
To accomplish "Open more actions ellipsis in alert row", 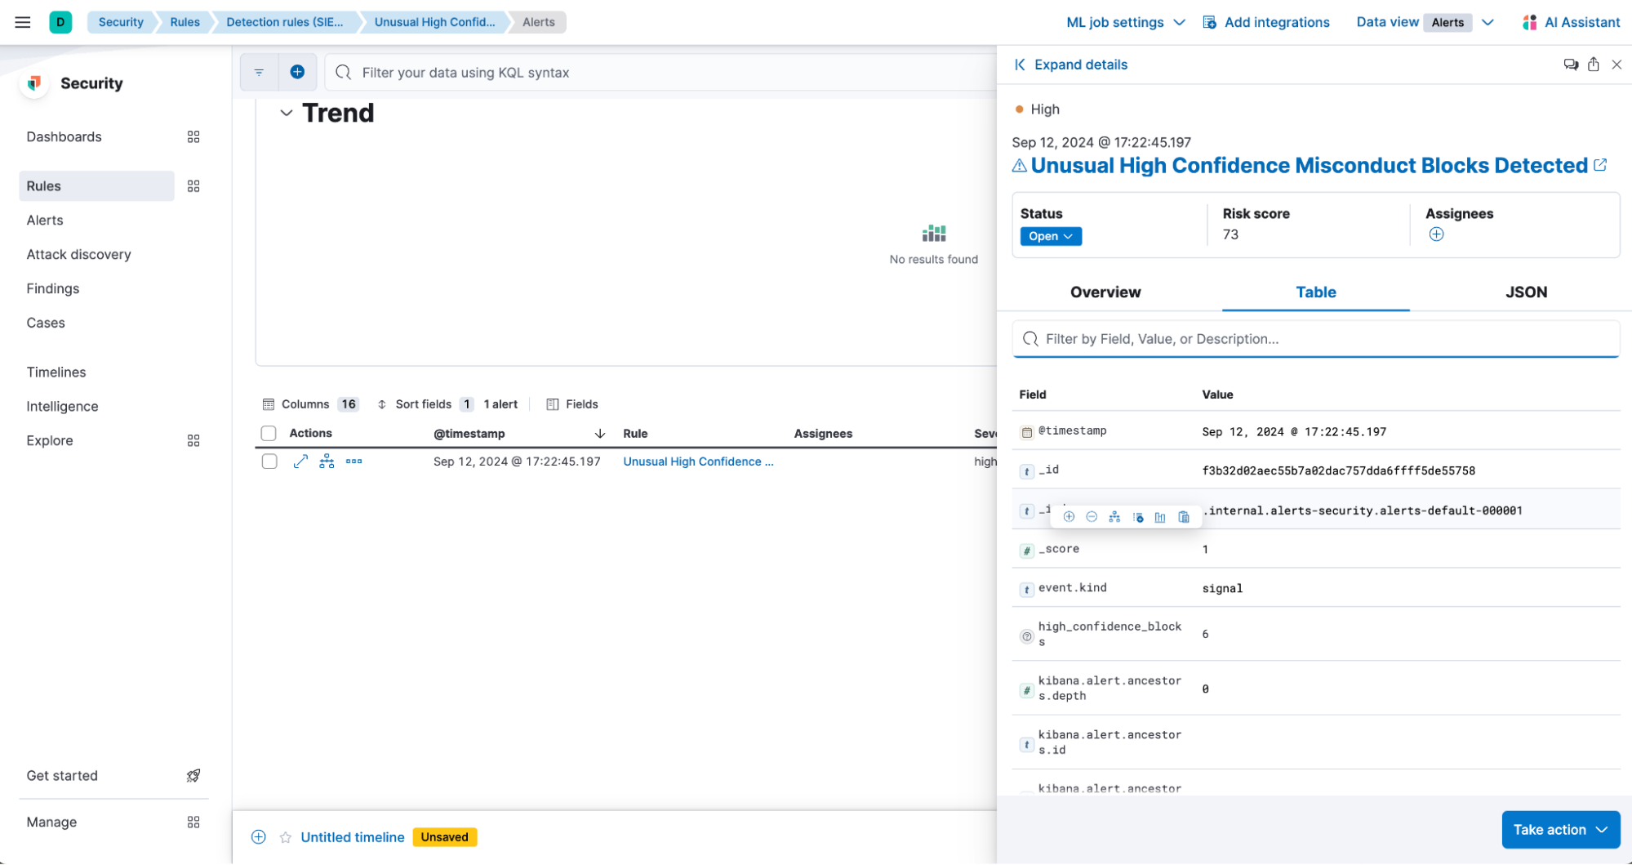I will pos(354,461).
